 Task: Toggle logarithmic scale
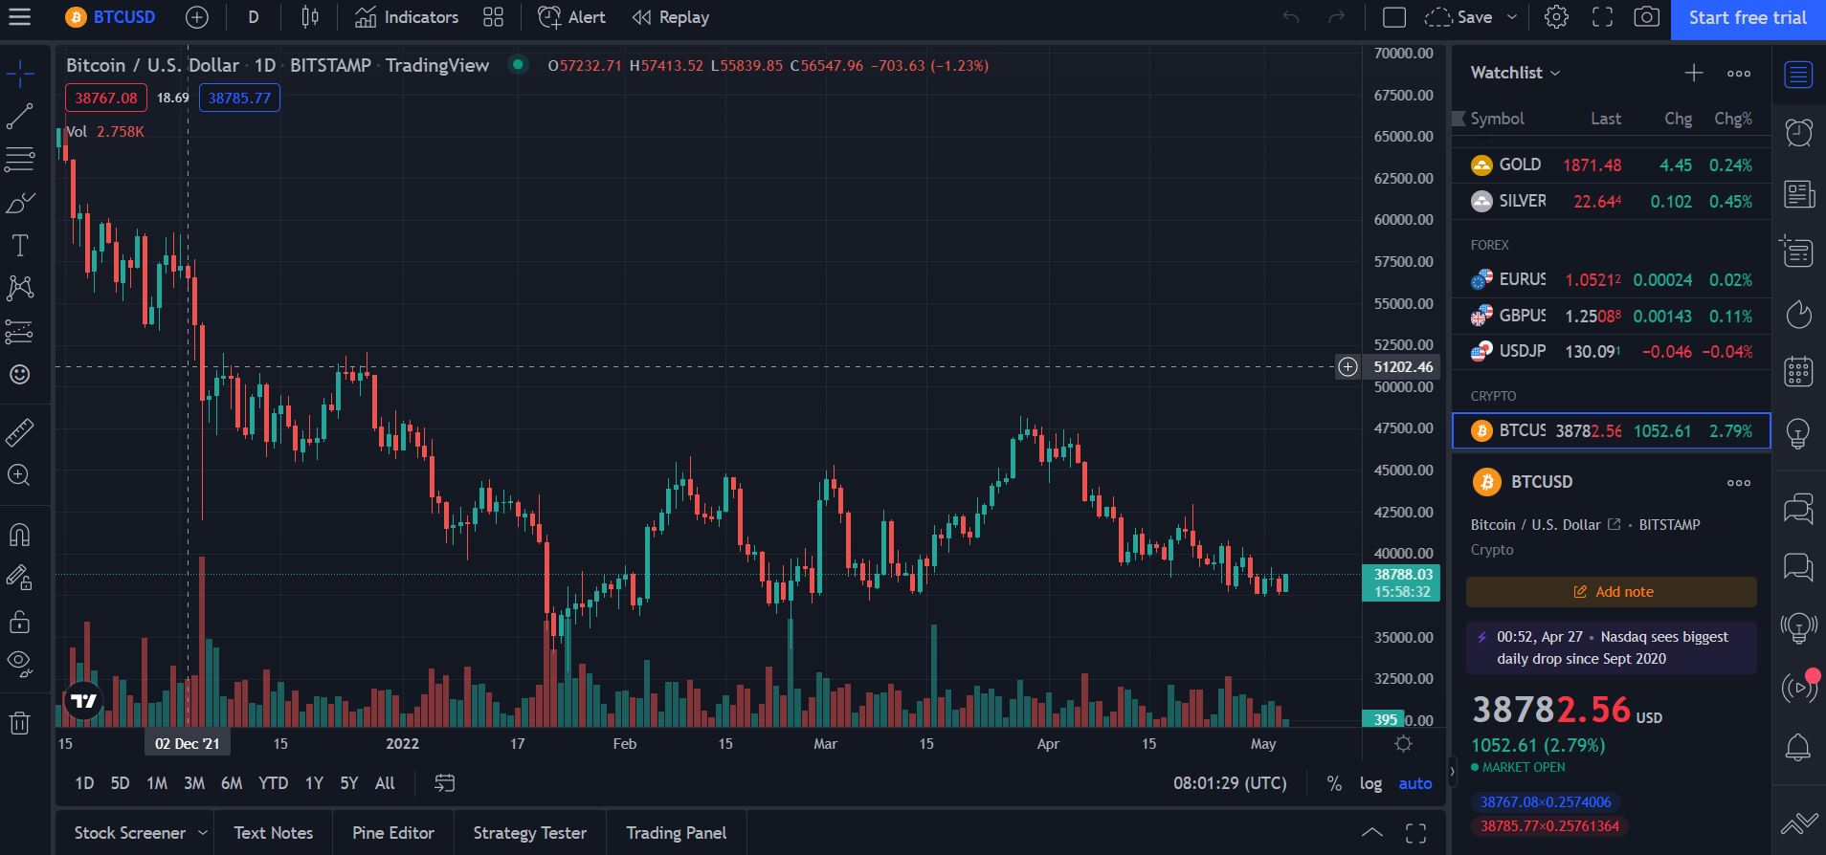point(1370,783)
